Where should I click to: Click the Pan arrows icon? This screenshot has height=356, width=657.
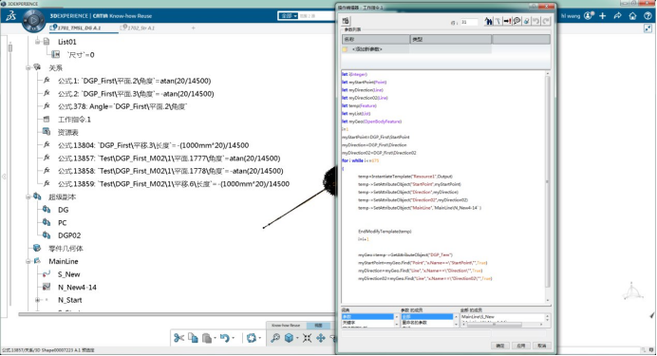click(x=321, y=338)
